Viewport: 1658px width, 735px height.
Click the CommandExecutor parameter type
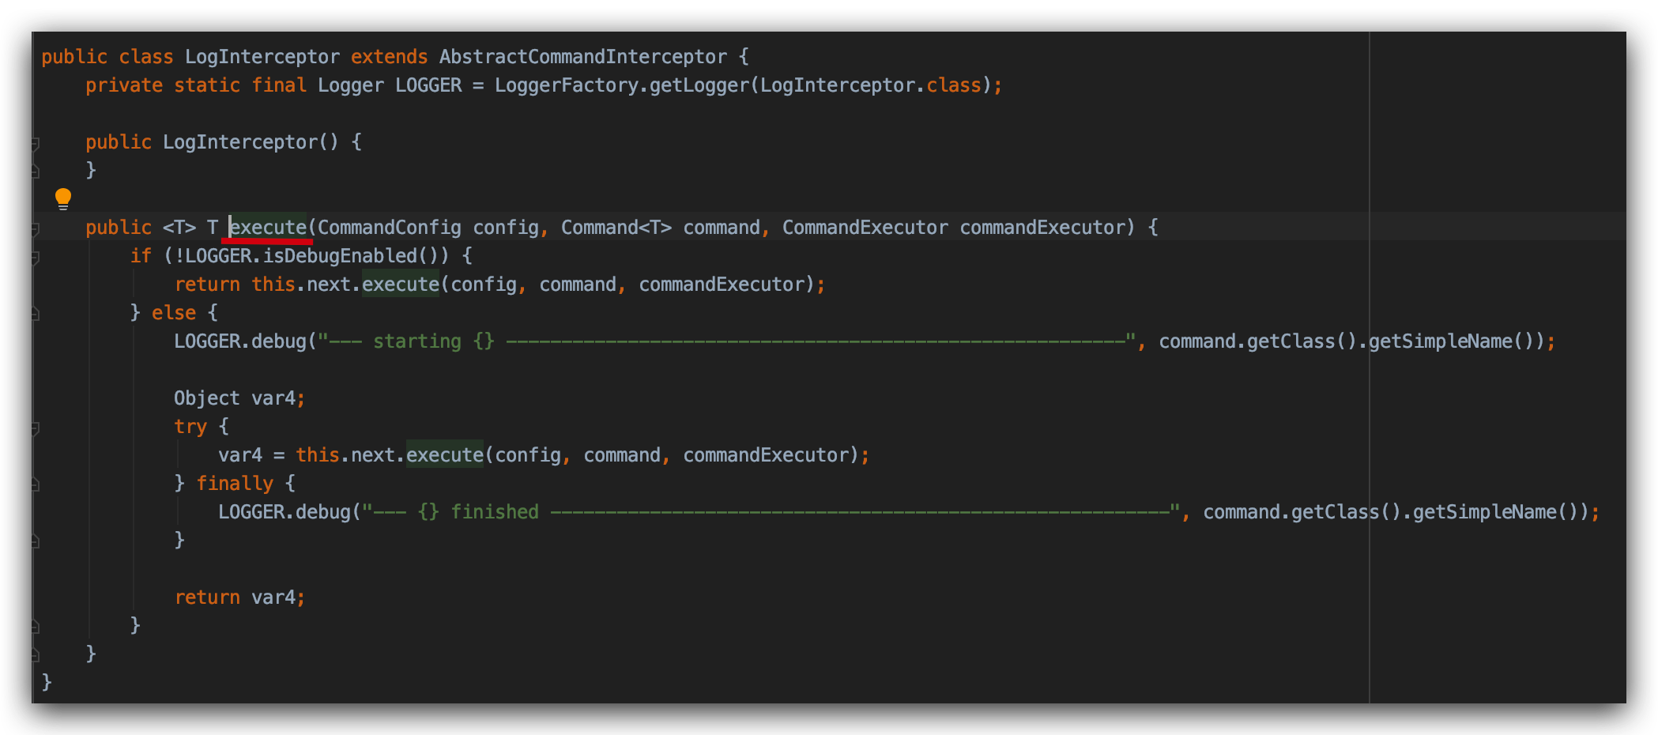pos(865,228)
